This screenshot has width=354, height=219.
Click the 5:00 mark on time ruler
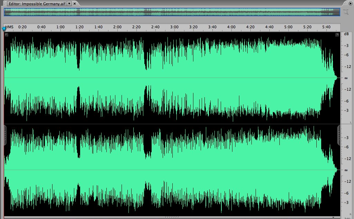(x=288, y=27)
